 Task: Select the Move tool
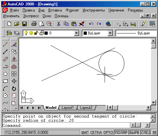pyautogui.click(x=14, y=81)
